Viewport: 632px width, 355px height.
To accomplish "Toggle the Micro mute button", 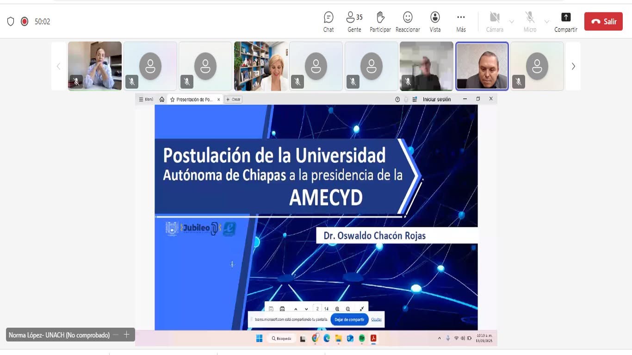I will (x=530, y=22).
